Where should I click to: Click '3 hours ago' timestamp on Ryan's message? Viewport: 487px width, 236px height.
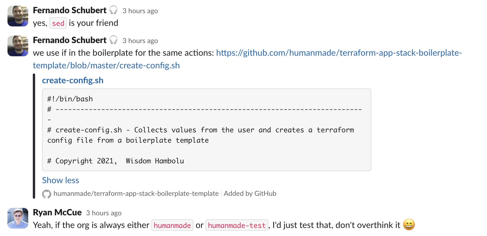tap(104, 213)
